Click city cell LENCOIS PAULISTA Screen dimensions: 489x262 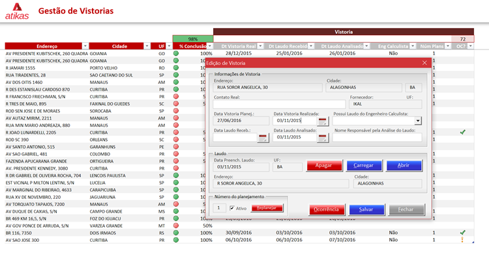[108, 176]
